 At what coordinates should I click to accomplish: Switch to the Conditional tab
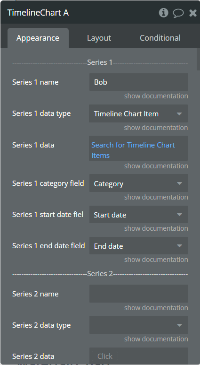pyautogui.click(x=160, y=38)
